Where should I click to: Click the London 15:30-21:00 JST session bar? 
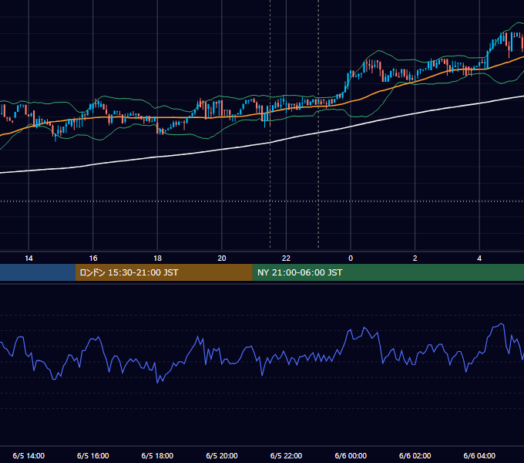[x=163, y=272]
